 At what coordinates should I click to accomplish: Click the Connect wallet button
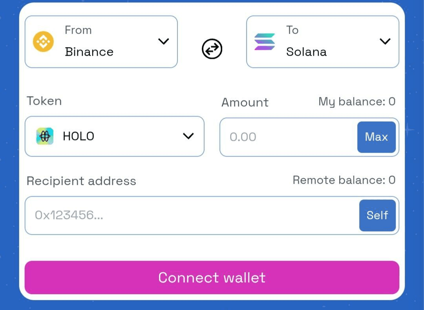pos(212,277)
